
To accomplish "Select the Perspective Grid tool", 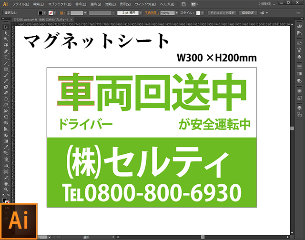I will [6, 129].
